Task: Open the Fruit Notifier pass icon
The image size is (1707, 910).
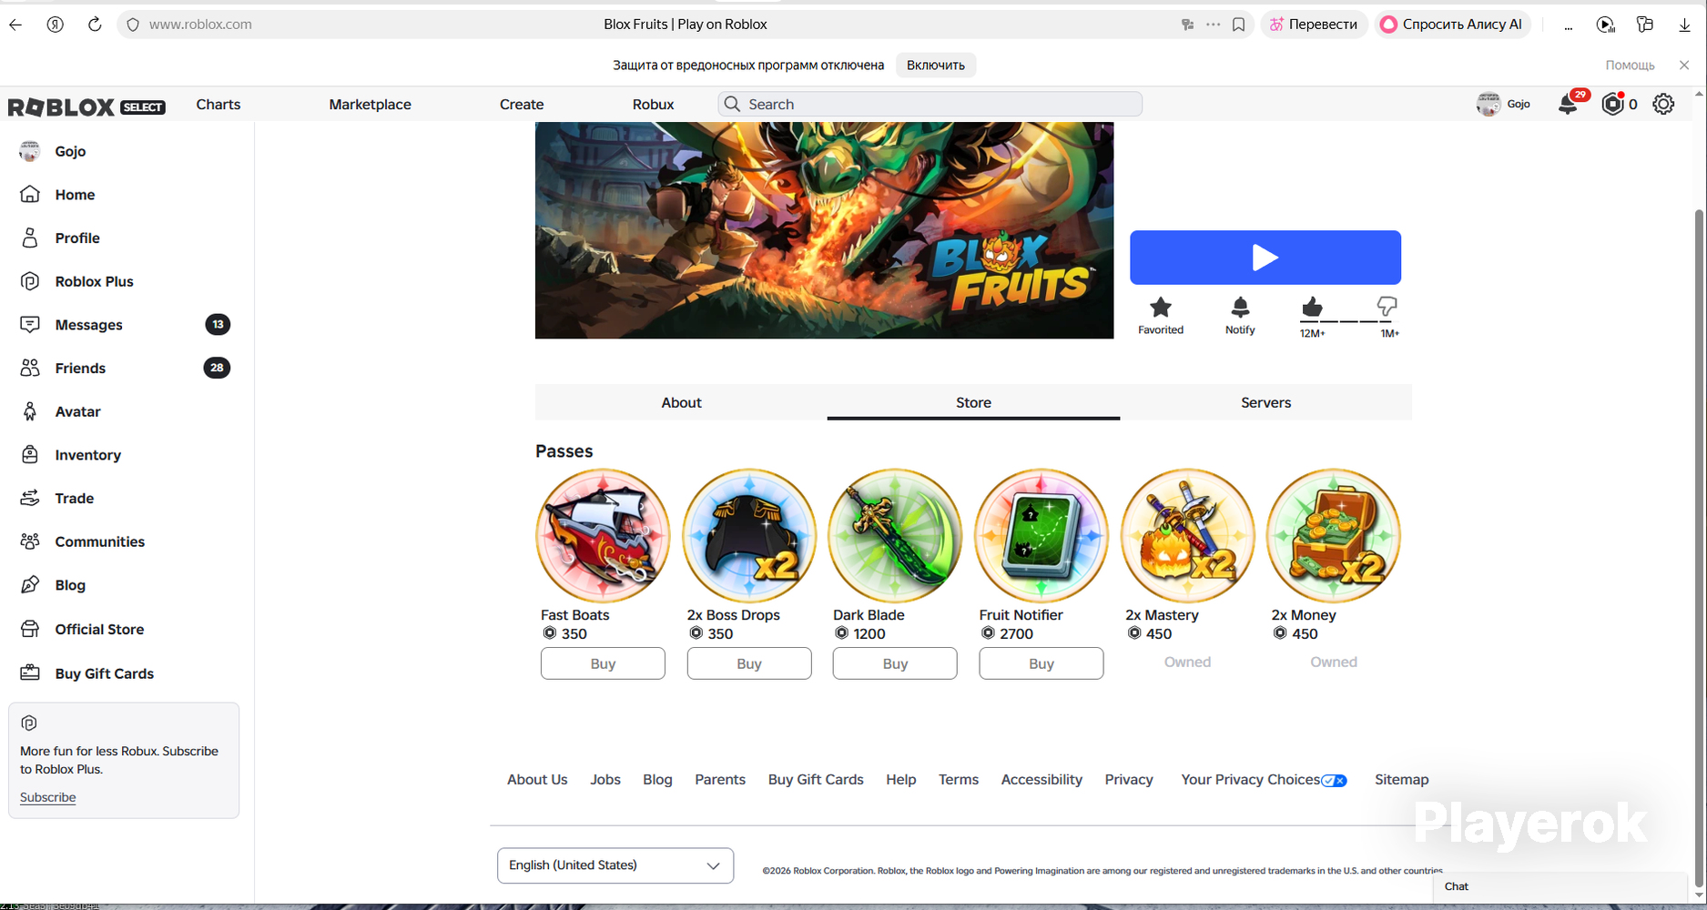Action: pyautogui.click(x=1041, y=536)
